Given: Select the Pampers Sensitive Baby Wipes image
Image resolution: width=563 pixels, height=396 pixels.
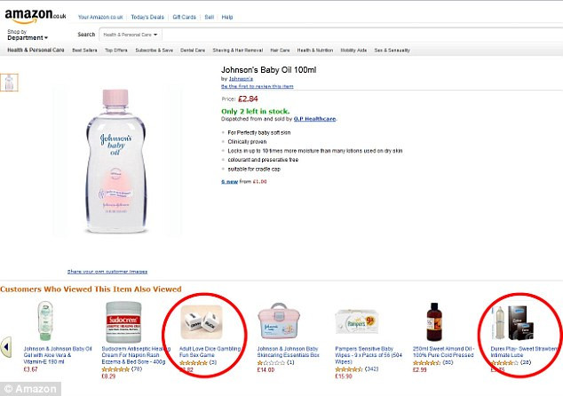Looking at the screenshot, I should tap(359, 321).
